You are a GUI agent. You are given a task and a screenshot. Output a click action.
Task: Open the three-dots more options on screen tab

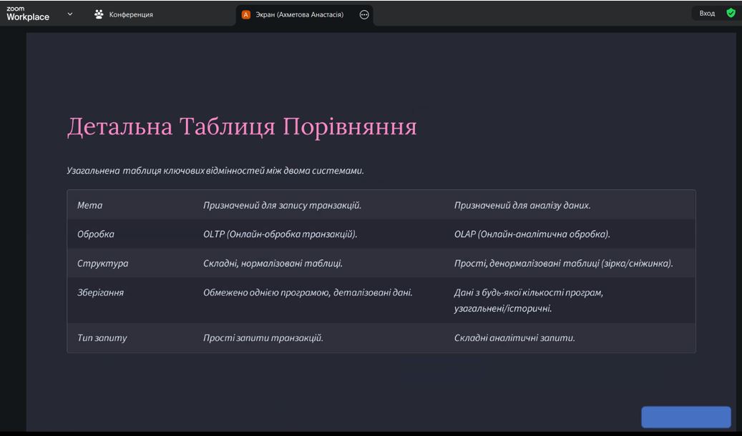(364, 14)
